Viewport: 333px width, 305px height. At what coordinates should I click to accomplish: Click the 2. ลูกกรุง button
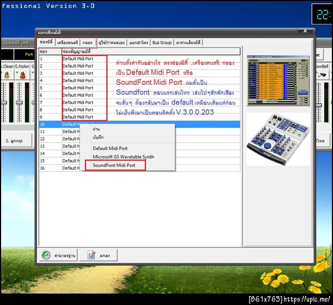tap(16, 140)
